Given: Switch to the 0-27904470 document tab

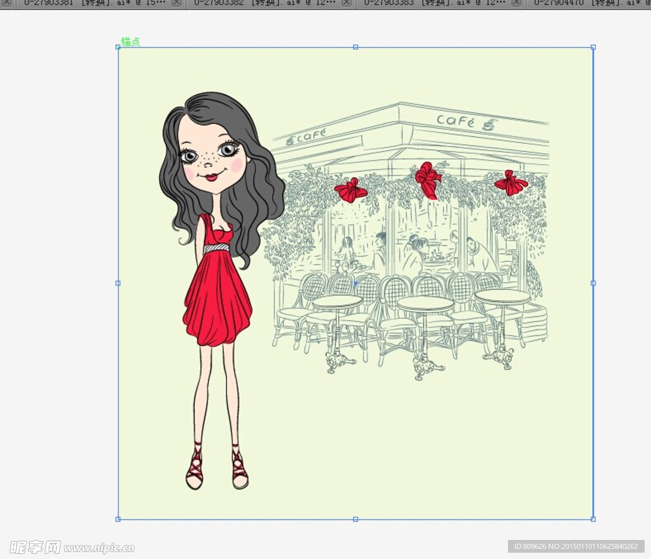Looking at the screenshot, I should point(589,3).
